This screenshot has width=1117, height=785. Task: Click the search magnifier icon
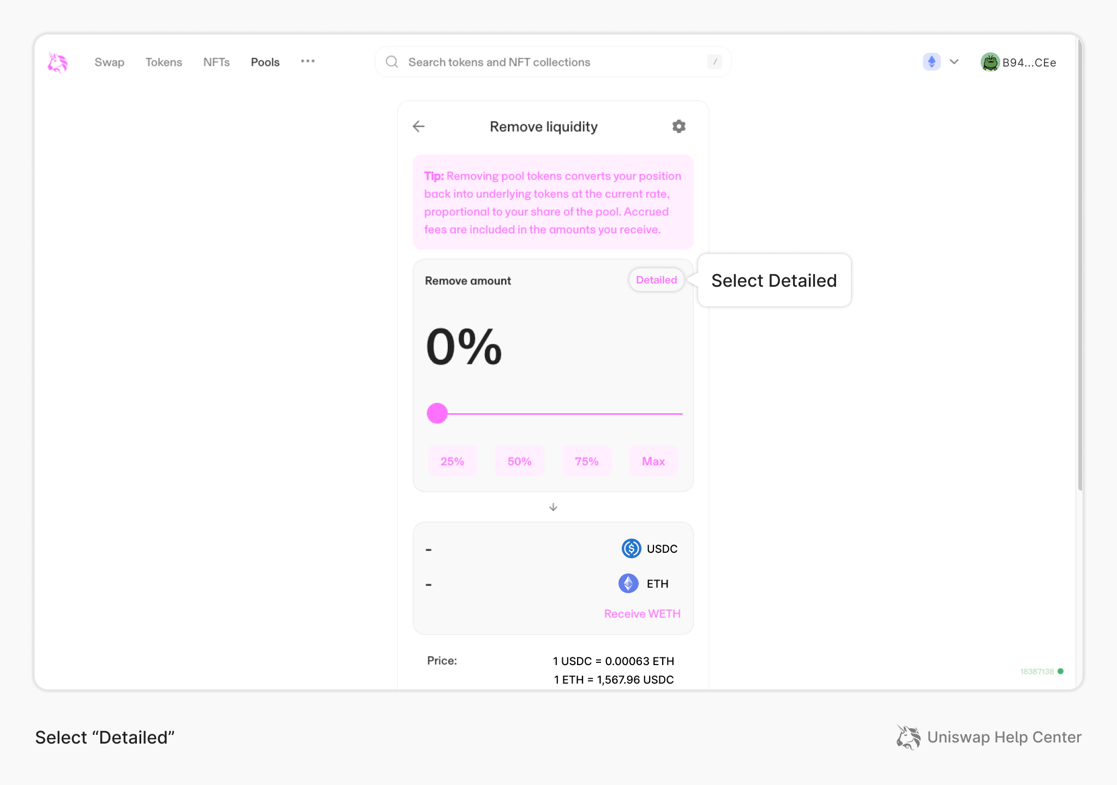click(392, 62)
